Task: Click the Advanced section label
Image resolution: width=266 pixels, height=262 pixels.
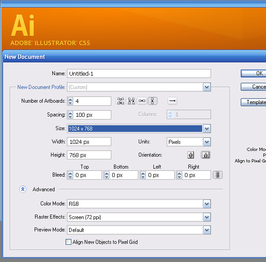Action: (43, 189)
